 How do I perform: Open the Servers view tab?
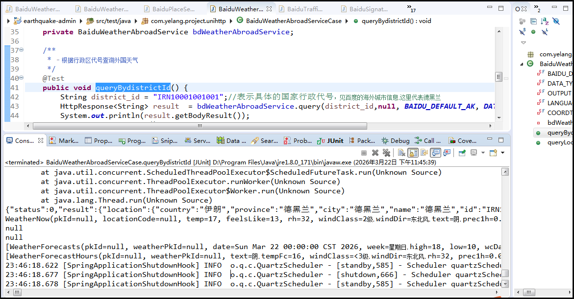pos(198,140)
